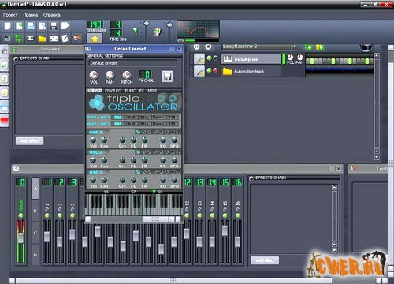Solo the Automation track red LED
Image resolution: width=394 pixels, height=284 pixels.
click(215, 70)
